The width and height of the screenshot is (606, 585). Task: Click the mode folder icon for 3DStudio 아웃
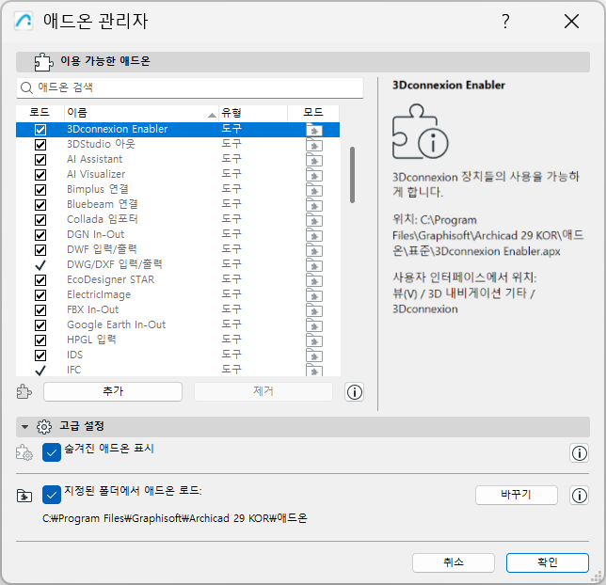coord(314,145)
